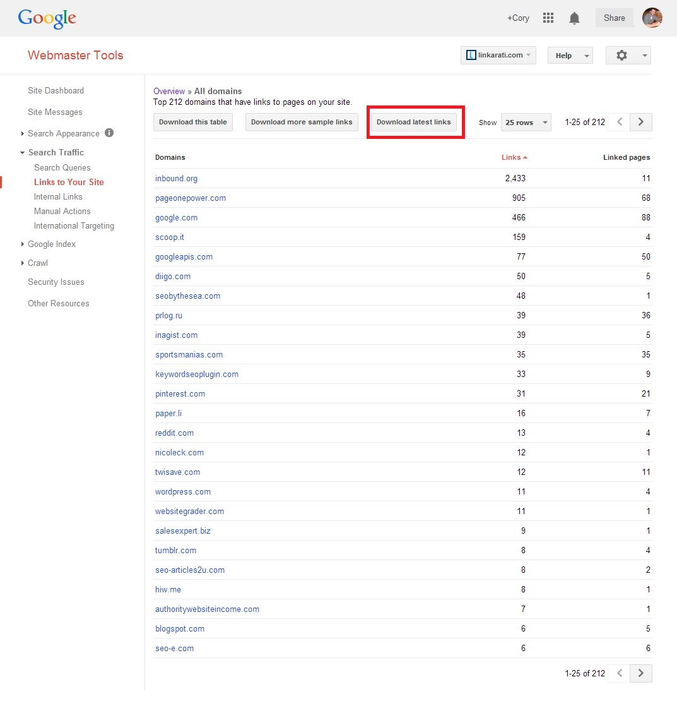Go to next page using top arrow
The height and width of the screenshot is (701, 677).
tap(641, 122)
